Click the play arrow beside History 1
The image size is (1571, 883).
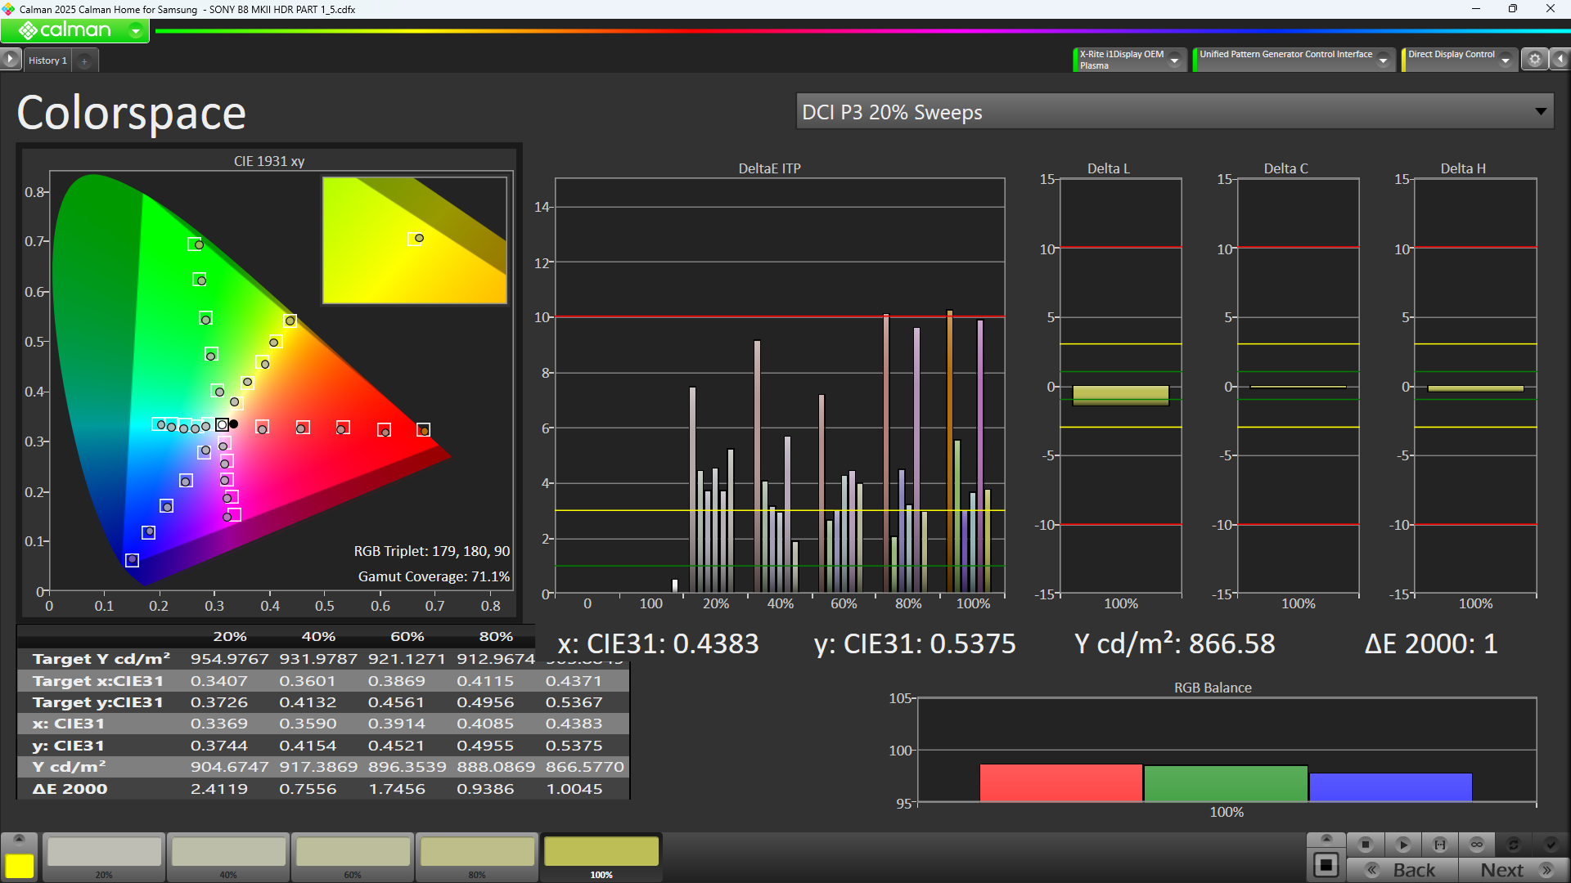pos(10,60)
